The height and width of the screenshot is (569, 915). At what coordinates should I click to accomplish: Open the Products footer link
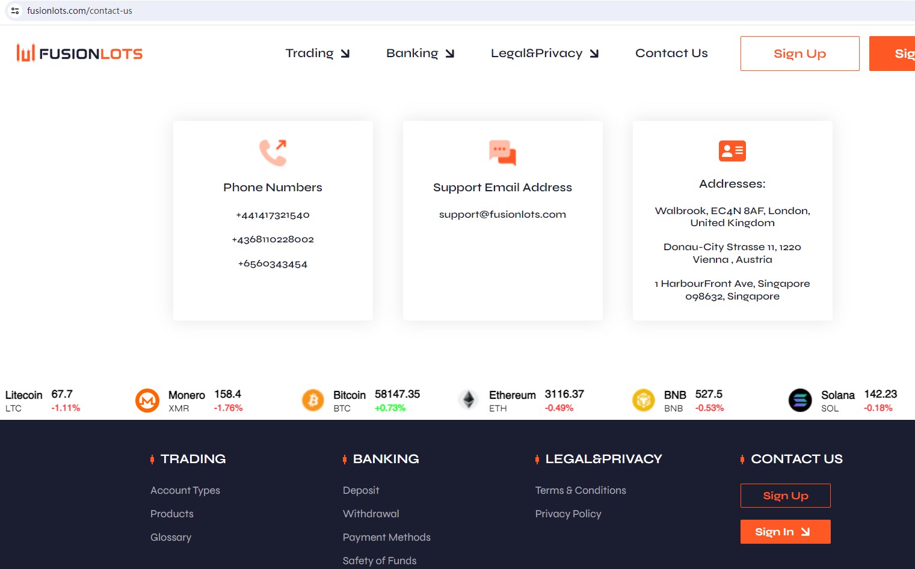point(172,514)
